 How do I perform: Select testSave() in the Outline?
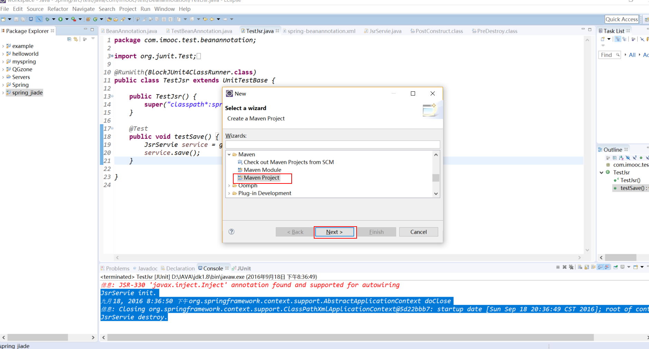[631, 188]
